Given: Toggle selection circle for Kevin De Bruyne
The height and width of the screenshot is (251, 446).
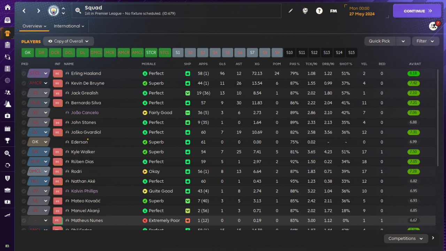Looking at the screenshot, I should coord(24,83).
